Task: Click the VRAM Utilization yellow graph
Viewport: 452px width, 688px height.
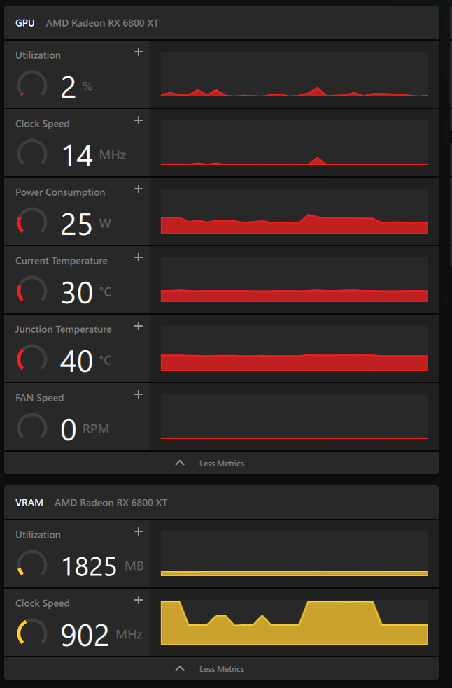Action: pyautogui.click(x=295, y=554)
